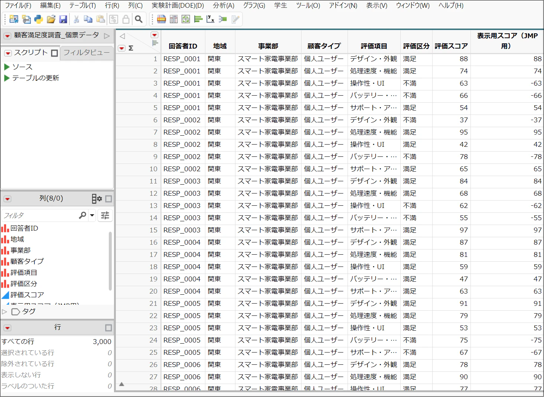Open the ファイル(F) menu

click(x=18, y=6)
